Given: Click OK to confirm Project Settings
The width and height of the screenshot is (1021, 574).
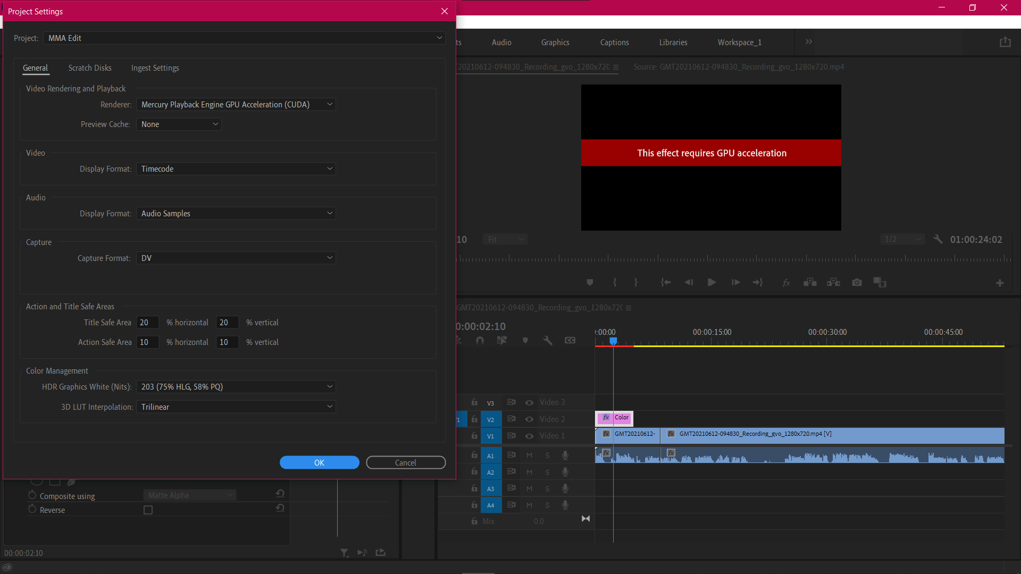Looking at the screenshot, I should (319, 462).
